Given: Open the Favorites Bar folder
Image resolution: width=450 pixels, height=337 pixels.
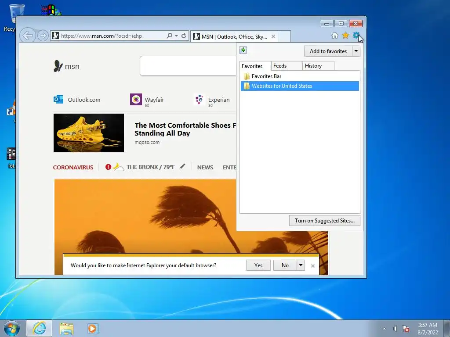Looking at the screenshot, I should coord(300,76).
